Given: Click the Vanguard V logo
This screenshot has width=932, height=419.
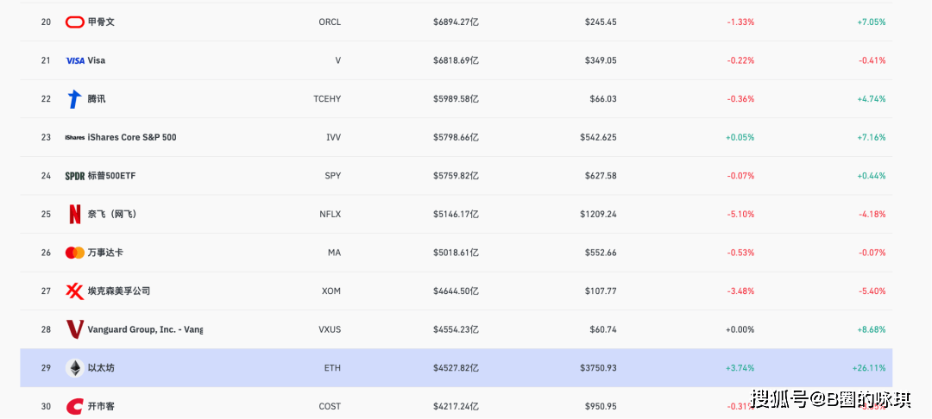Looking at the screenshot, I should tap(75, 329).
